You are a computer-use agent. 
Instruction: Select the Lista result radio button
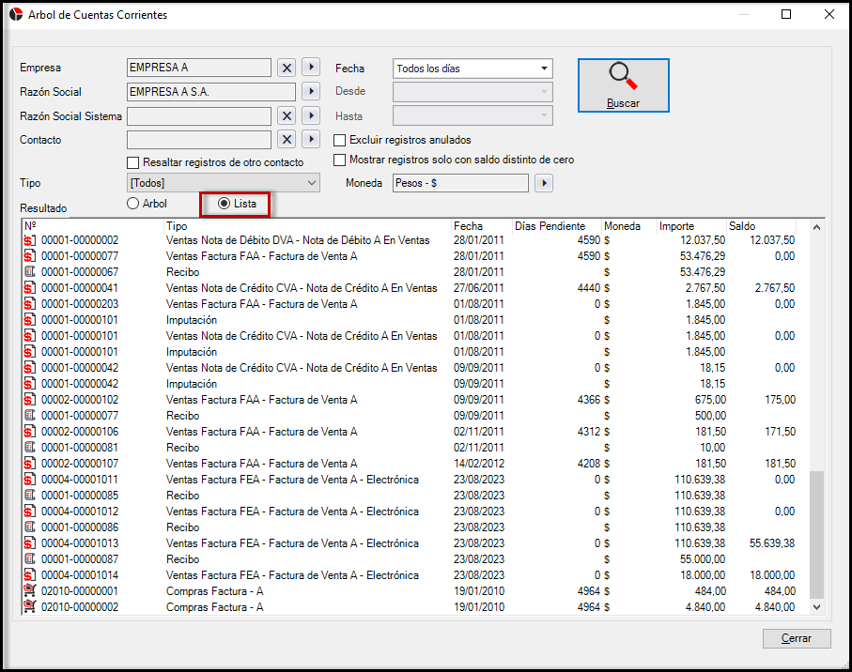pyautogui.click(x=224, y=204)
